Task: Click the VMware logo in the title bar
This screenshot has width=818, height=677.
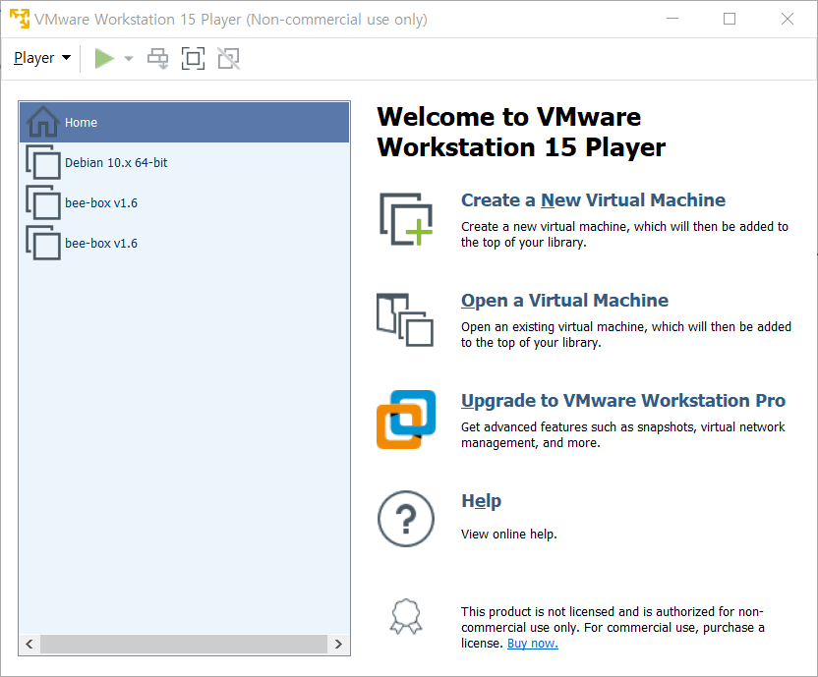Action: point(20,19)
